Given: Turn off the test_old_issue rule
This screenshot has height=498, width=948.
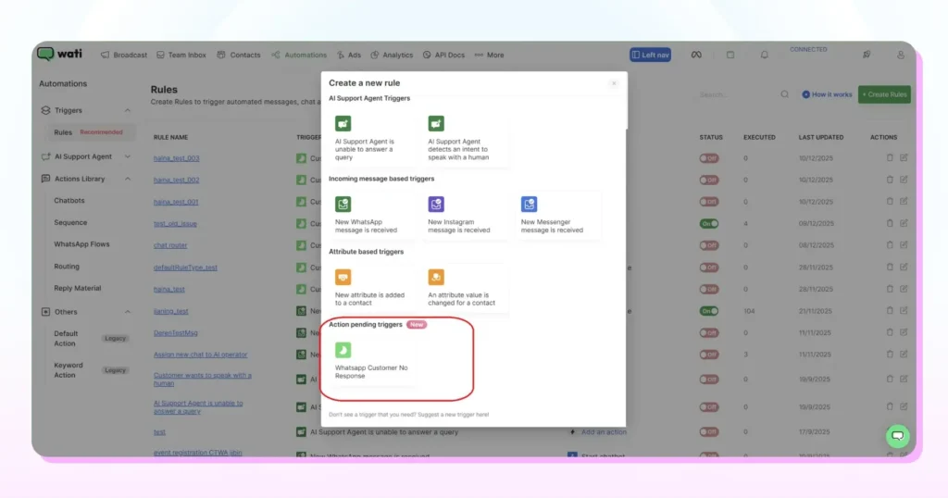Looking at the screenshot, I should 709,224.
